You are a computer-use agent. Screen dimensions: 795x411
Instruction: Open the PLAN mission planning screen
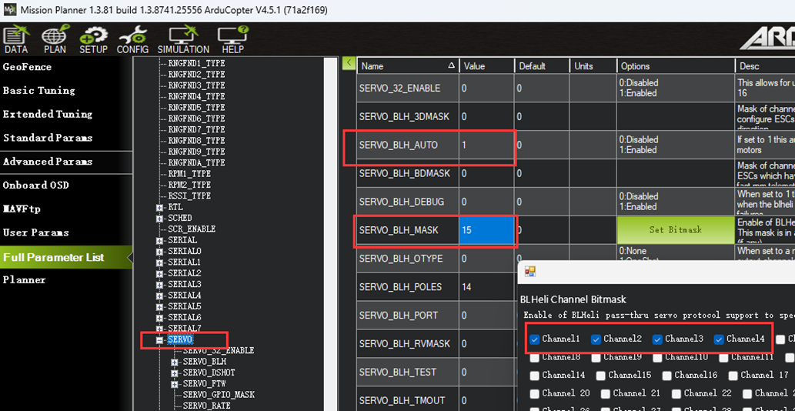[x=55, y=41]
